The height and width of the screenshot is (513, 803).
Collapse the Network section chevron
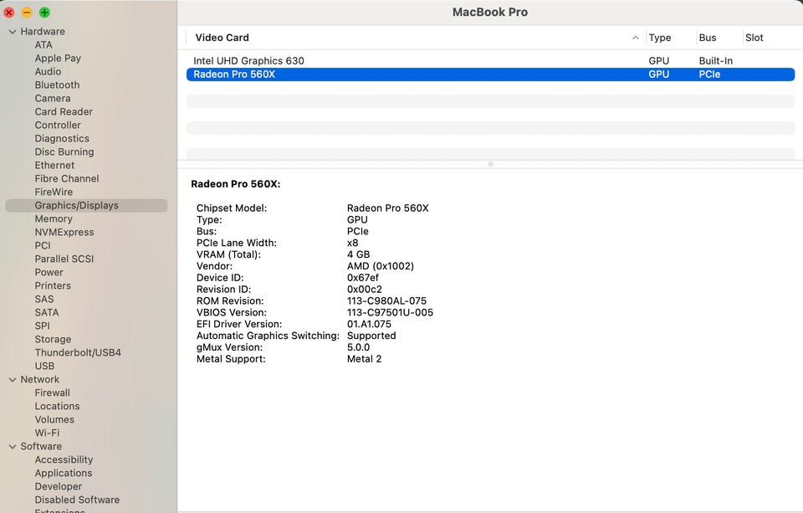pos(13,380)
